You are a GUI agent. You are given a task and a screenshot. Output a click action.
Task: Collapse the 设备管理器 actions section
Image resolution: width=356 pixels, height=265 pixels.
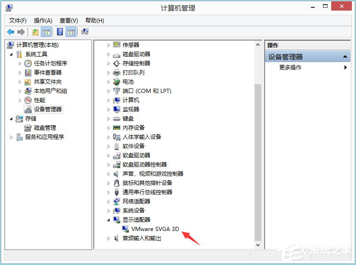coord(345,57)
